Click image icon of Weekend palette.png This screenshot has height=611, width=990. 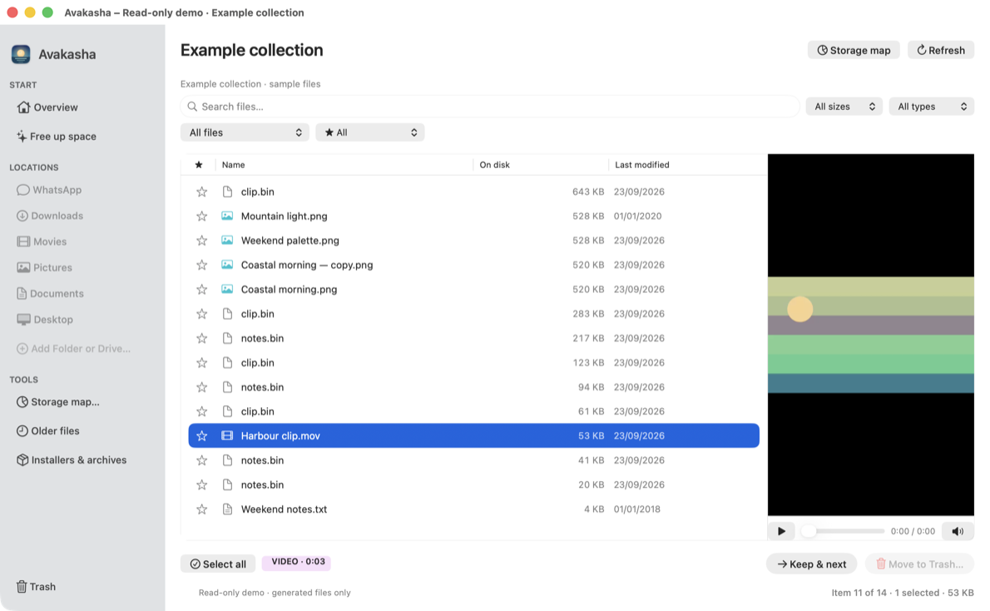point(227,241)
